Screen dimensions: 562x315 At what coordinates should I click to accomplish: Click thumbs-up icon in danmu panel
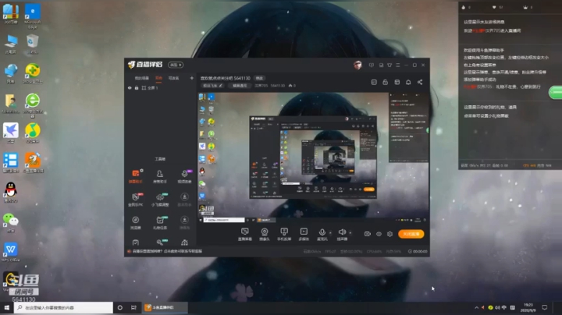coord(464,7)
